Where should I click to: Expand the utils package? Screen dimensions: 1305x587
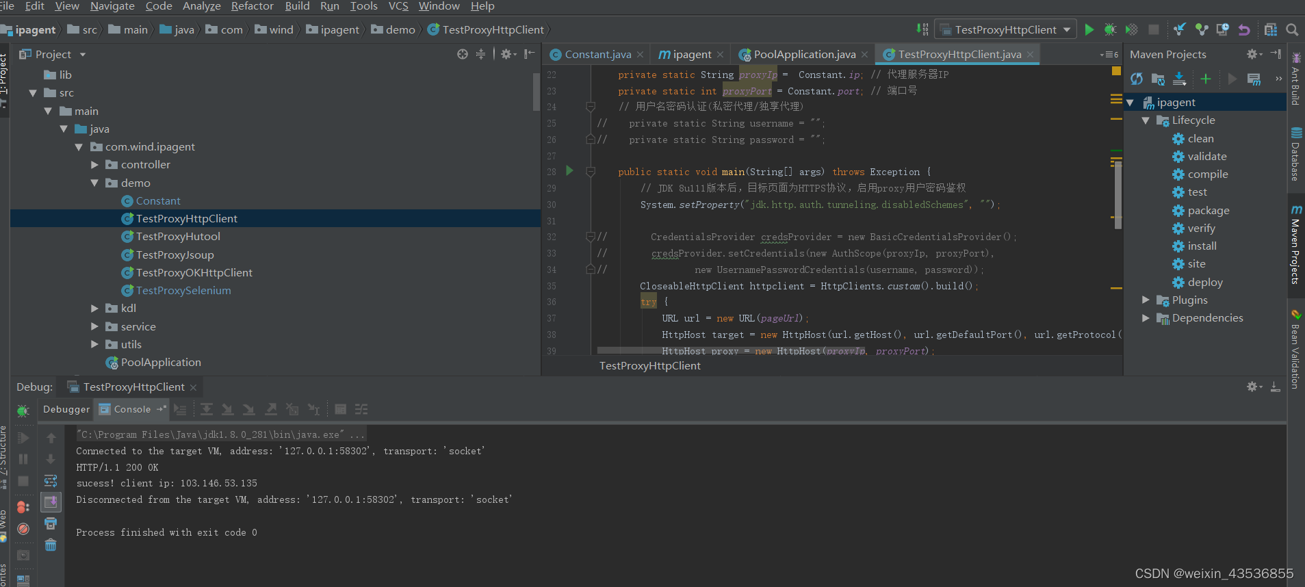point(95,344)
